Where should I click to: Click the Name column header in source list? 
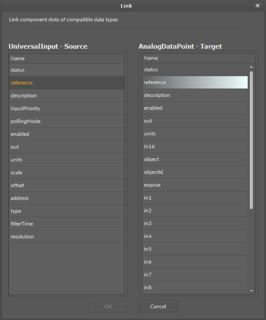[66, 58]
